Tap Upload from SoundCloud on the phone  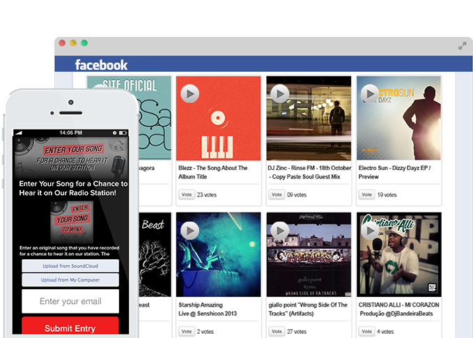[x=70, y=266]
